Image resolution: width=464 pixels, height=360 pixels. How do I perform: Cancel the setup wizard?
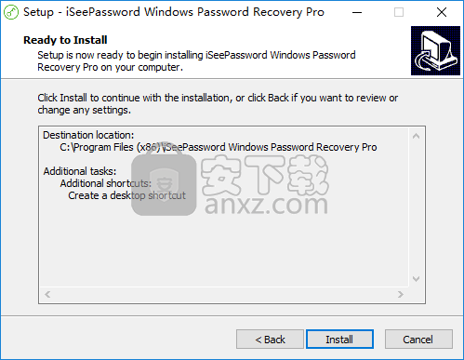point(418,340)
